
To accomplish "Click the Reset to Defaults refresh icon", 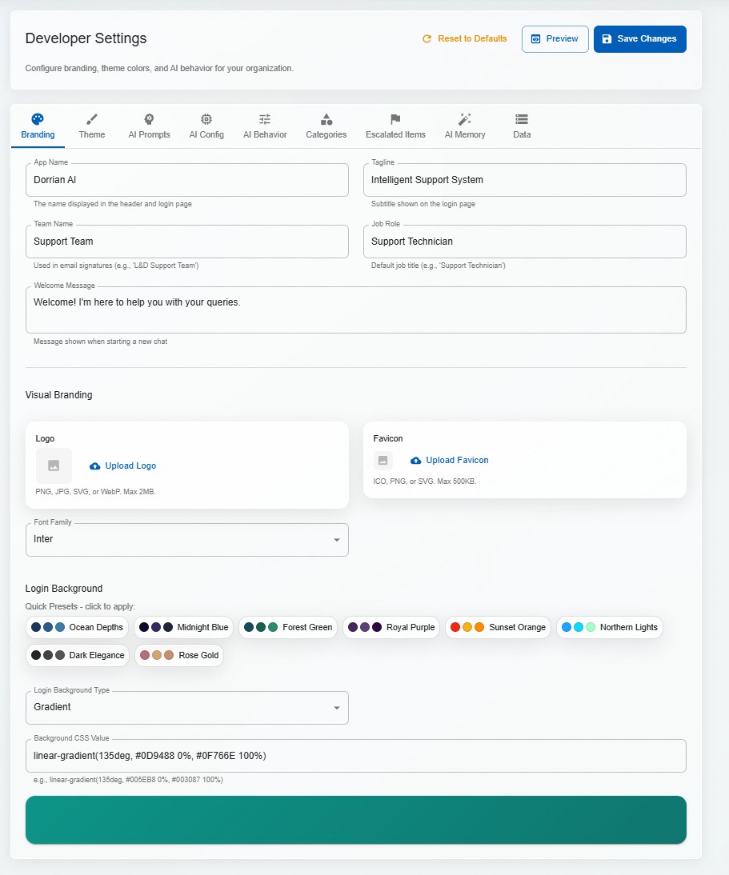I will 427,38.
